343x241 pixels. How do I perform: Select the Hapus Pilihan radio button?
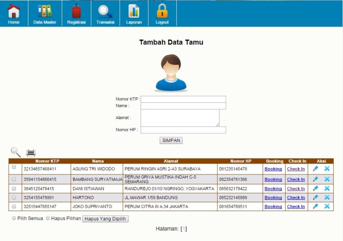click(48, 218)
